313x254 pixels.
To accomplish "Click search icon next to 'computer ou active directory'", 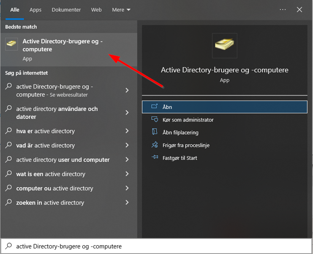I will (8, 188).
